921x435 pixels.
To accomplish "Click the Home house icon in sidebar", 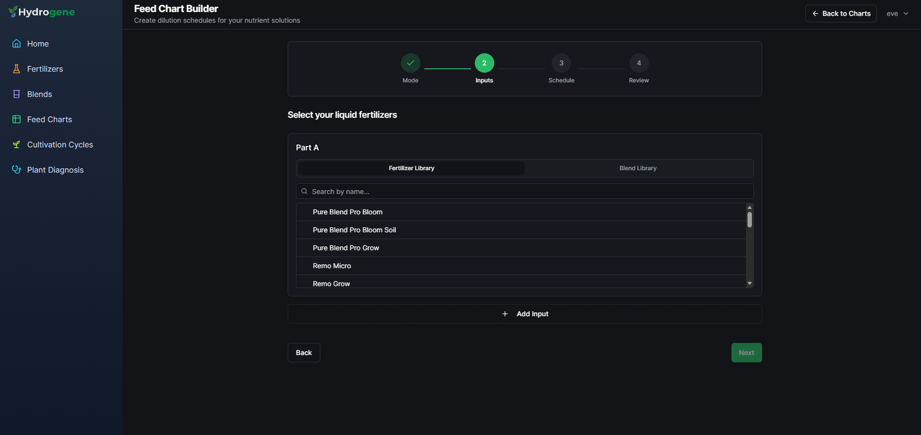I will tap(17, 44).
